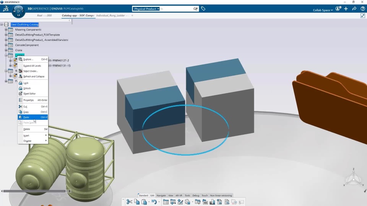Open the toolbar collapse chevron at bottom
The width and height of the screenshot is (367, 206).
(x=123, y=200)
